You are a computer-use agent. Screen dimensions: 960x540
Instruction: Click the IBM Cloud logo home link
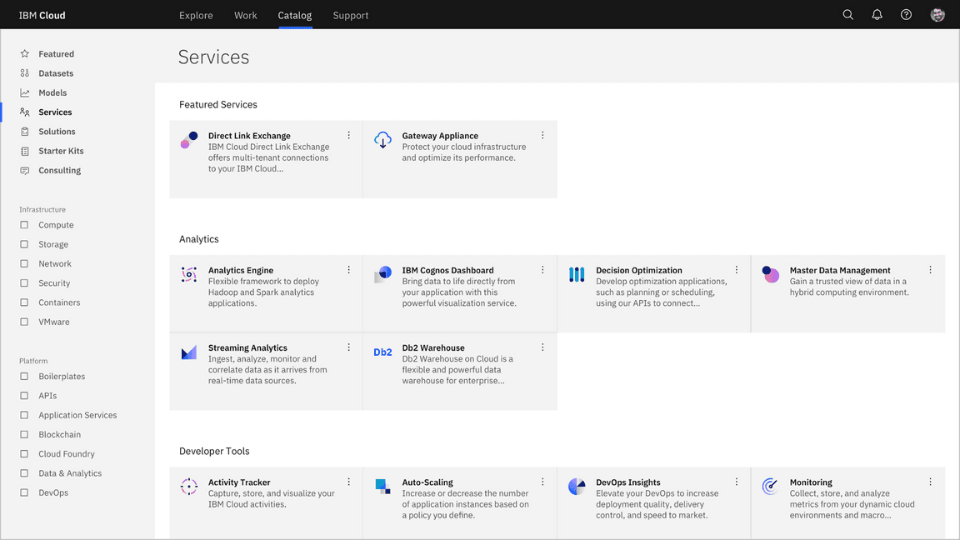42,15
